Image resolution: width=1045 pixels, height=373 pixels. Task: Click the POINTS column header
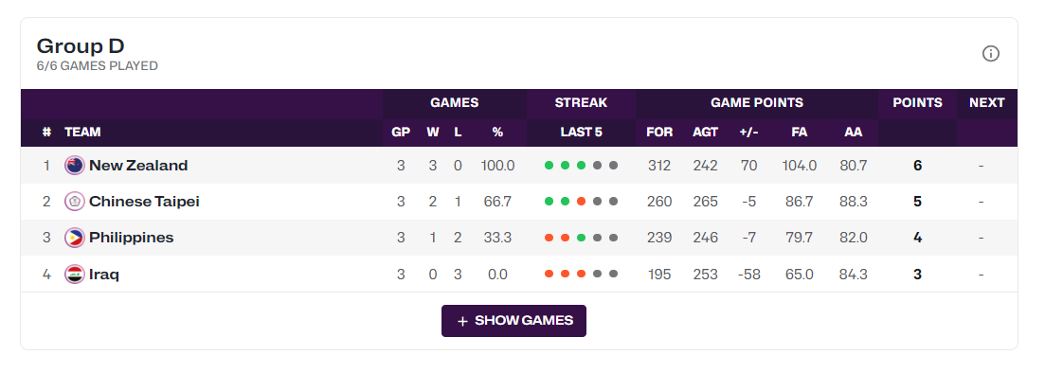[x=918, y=102]
